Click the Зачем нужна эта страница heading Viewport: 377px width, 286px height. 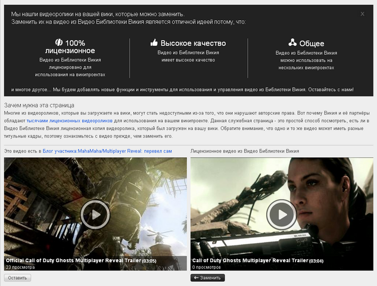(39, 105)
